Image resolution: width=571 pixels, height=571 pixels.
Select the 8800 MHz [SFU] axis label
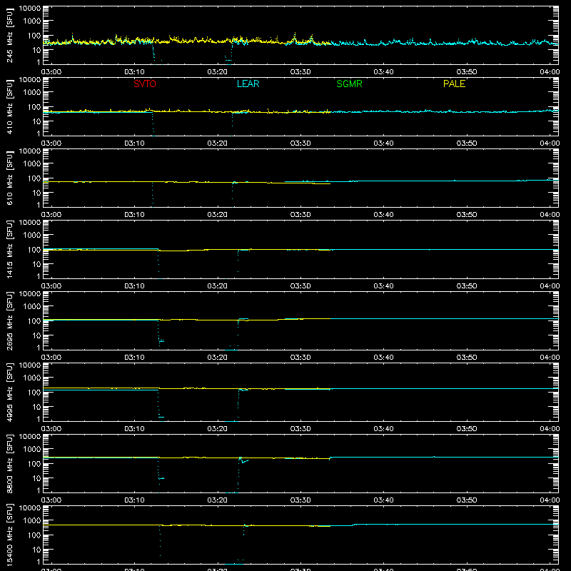click(10, 463)
